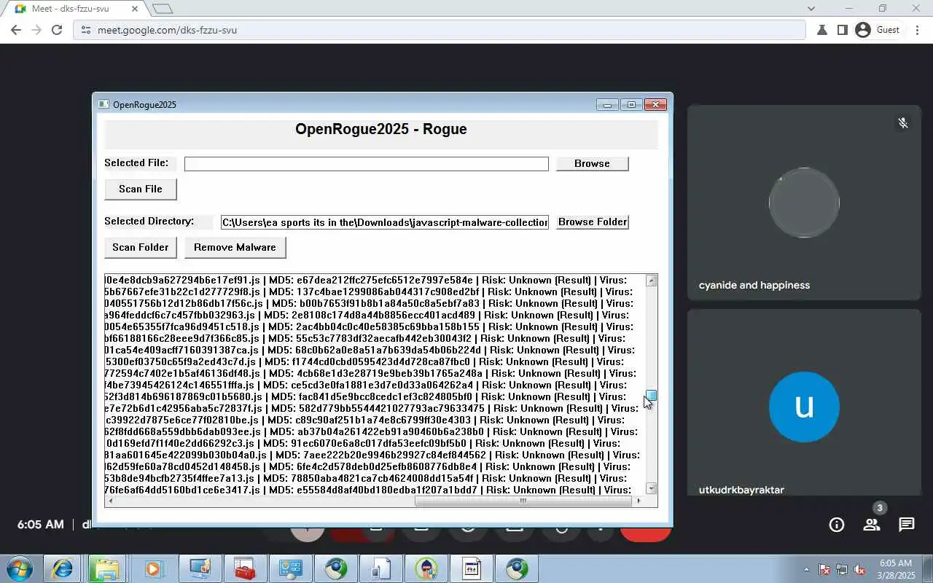Click the network tray icon
The image size is (933, 583).
coord(842,569)
